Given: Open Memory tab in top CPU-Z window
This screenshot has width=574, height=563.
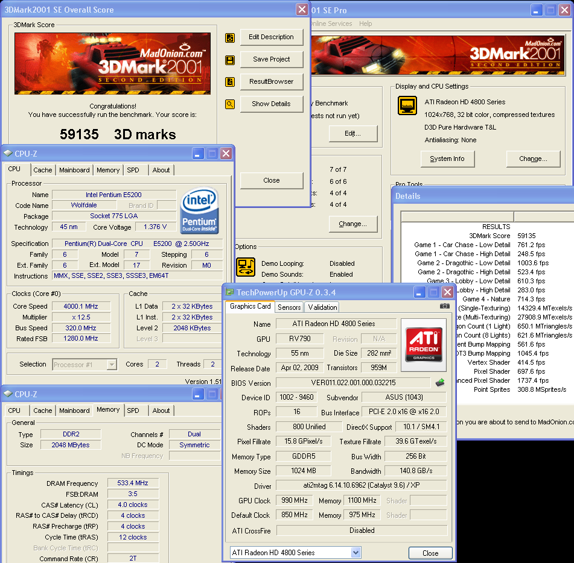Looking at the screenshot, I should point(108,170).
